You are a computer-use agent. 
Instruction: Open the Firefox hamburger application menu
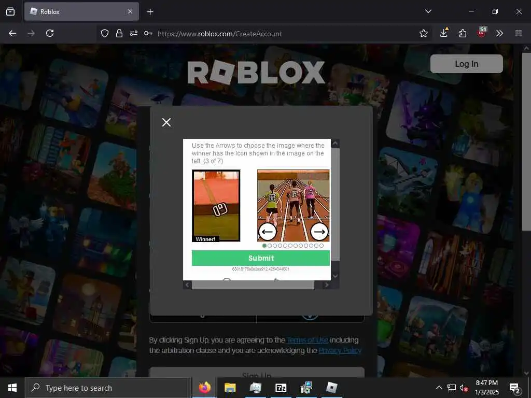click(519, 33)
